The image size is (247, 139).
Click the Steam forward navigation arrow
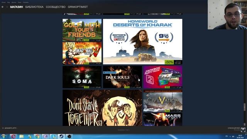coord(7,7)
